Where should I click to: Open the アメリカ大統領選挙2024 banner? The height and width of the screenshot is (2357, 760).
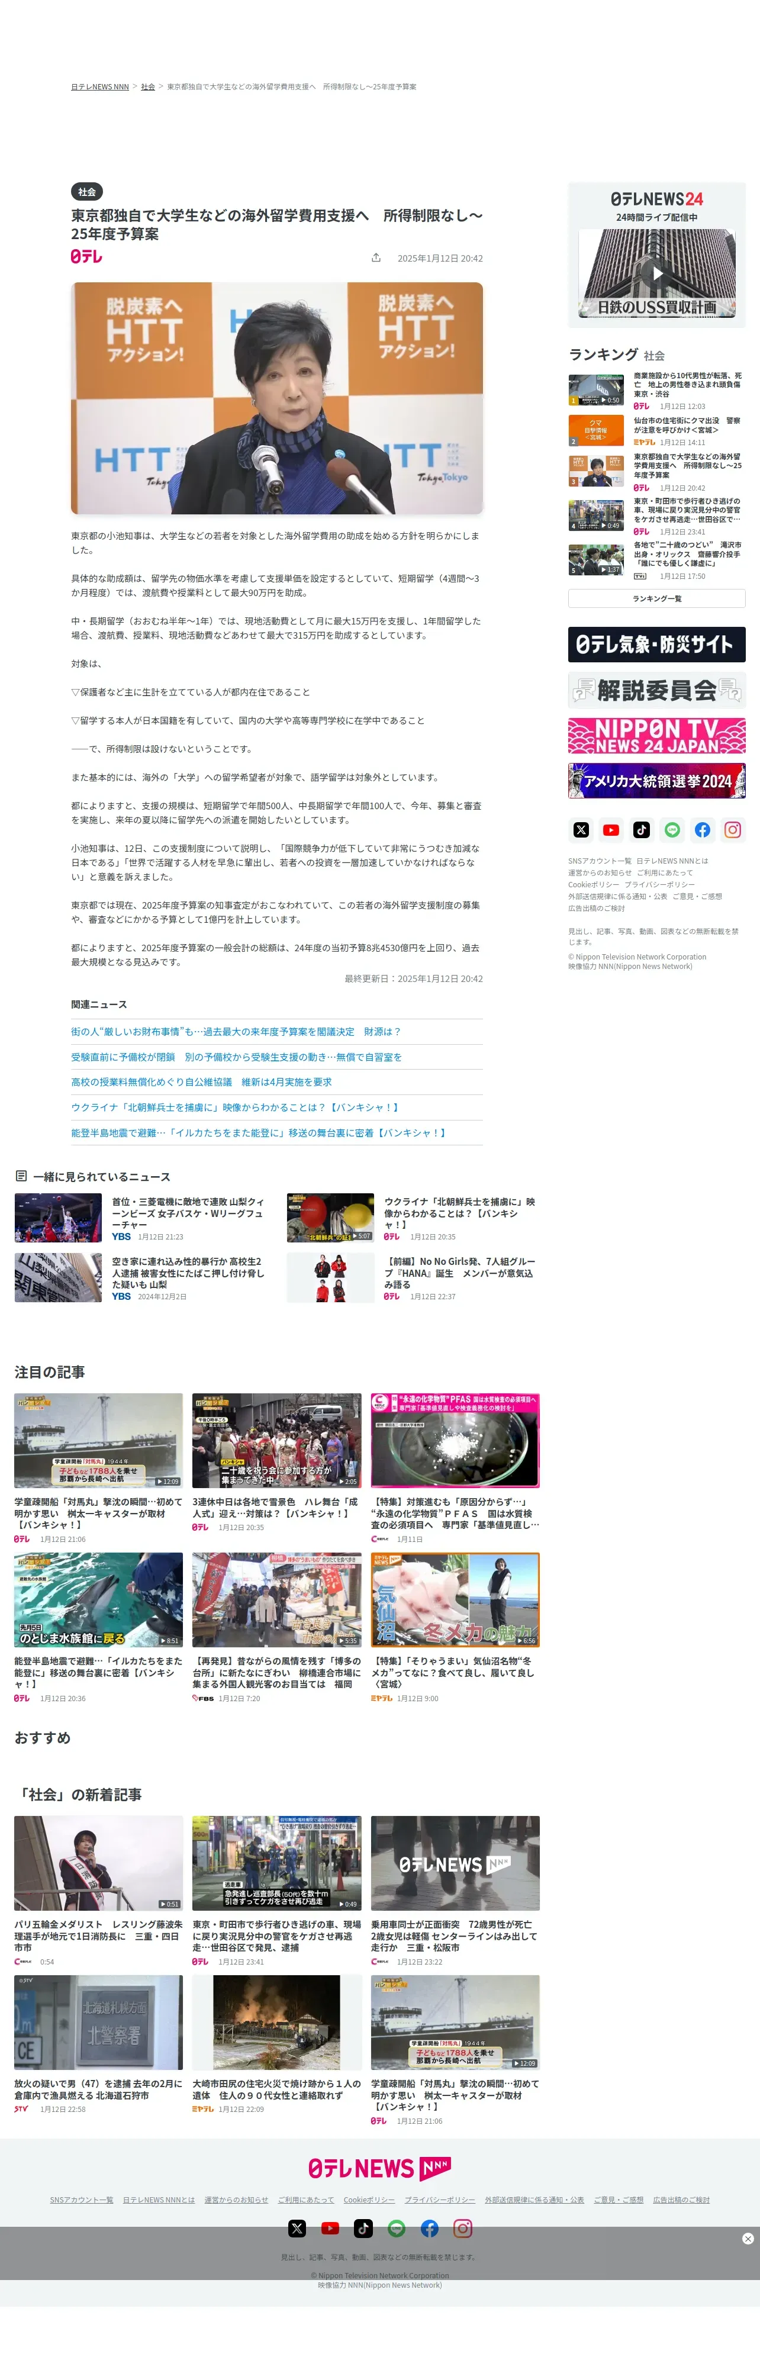point(656,781)
